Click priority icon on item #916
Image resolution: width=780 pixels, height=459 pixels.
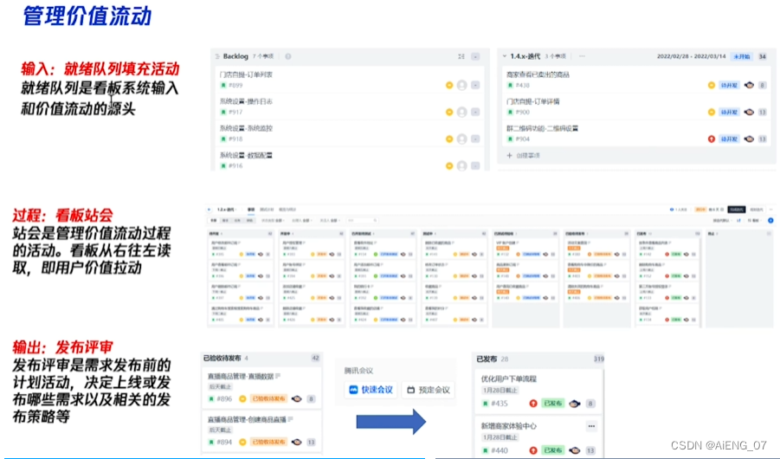tap(449, 165)
